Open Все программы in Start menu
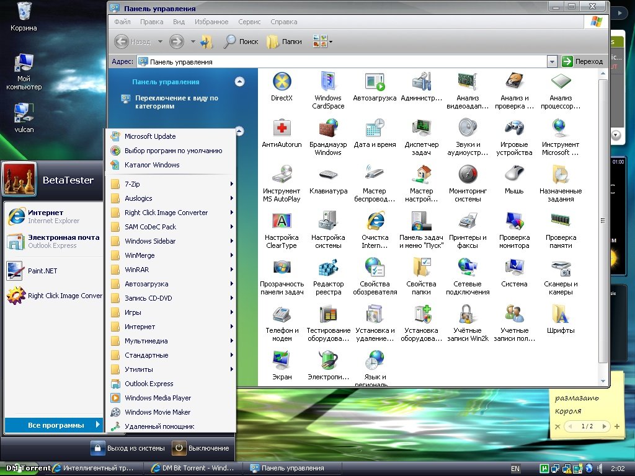The width and height of the screenshot is (635, 476). pos(53,425)
